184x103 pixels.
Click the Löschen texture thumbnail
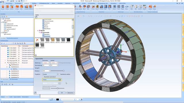point(37,41)
